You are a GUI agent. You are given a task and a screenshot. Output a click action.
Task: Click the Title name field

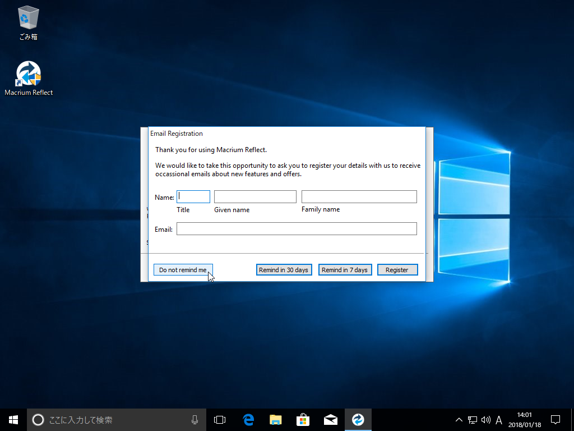[193, 197]
